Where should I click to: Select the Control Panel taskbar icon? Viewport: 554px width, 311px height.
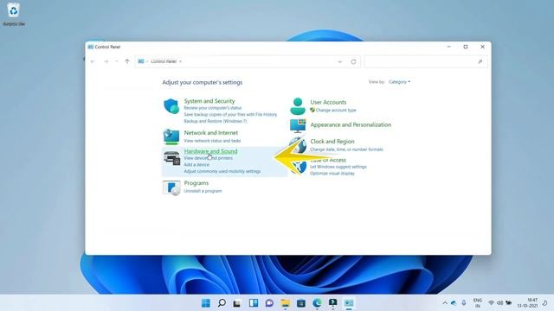349,303
